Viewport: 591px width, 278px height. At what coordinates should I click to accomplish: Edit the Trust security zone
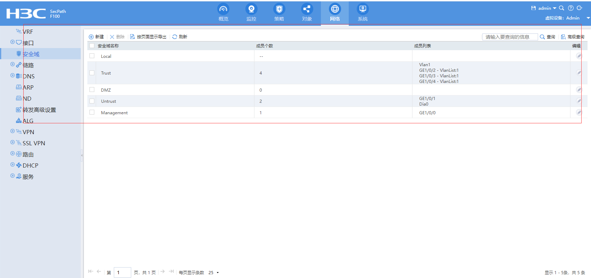(x=579, y=73)
